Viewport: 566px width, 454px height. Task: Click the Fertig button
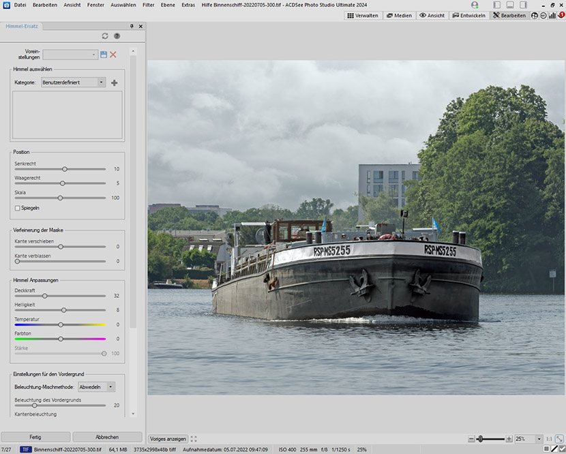coord(35,437)
